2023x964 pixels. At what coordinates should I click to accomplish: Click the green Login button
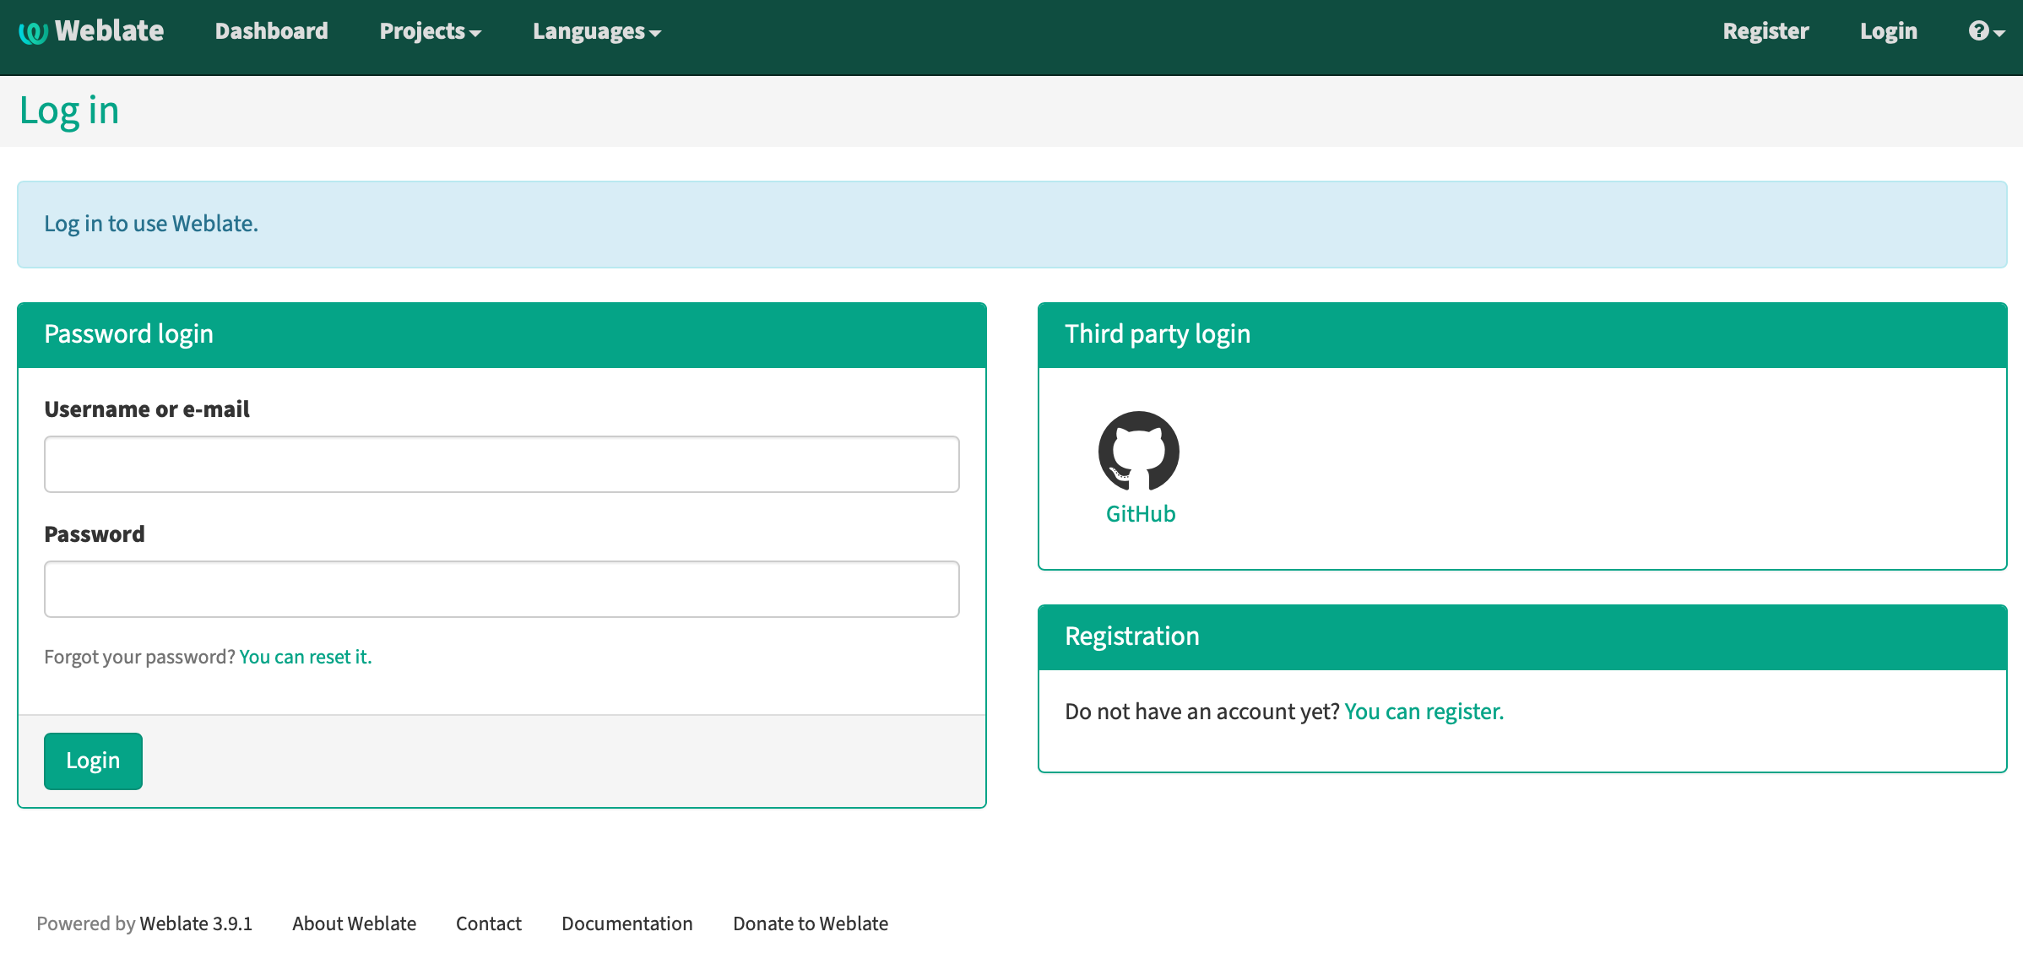(x=93, y=761)
